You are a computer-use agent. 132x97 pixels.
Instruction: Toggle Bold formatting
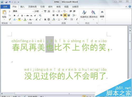(x=15, y=16)
